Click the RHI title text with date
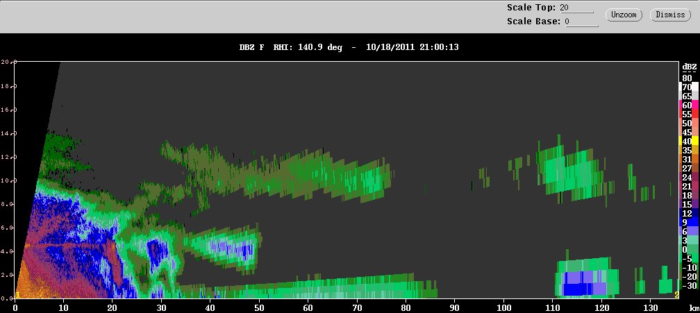This screenshot has width=700, height=313. (x=349, y=46)
